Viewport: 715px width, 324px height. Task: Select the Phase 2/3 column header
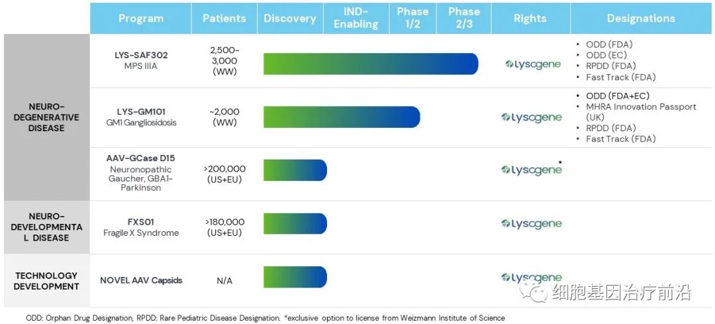[x=463, y=19]
